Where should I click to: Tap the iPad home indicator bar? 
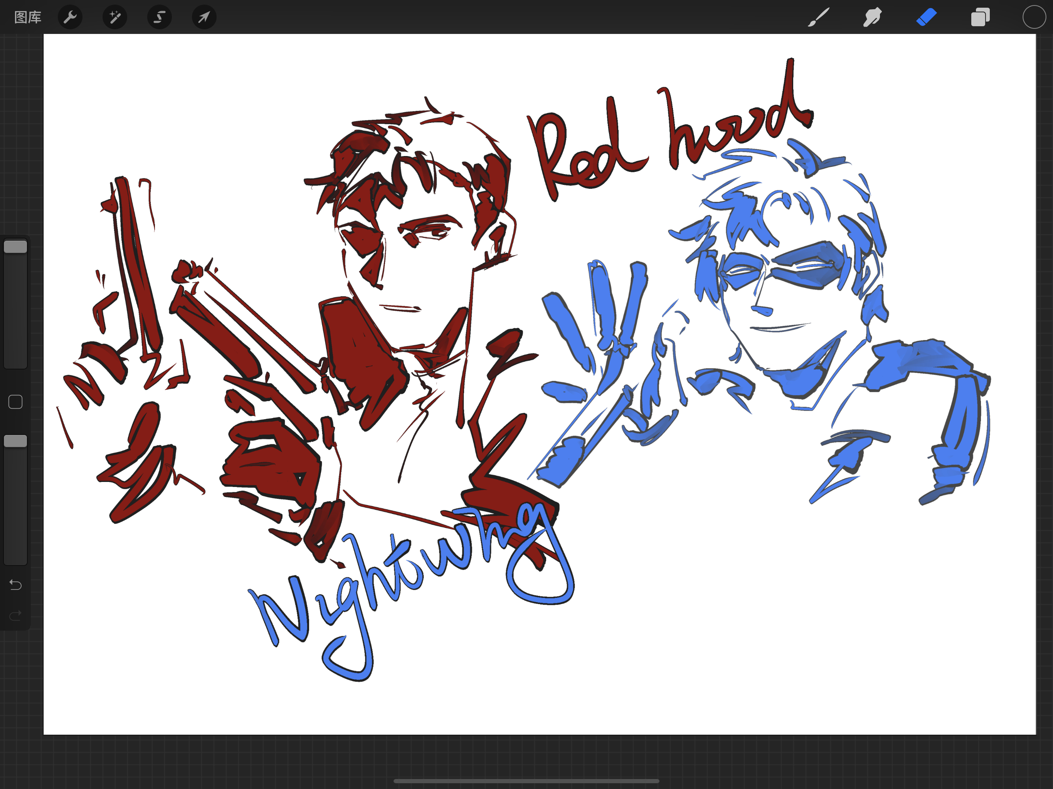pos(526,781)
